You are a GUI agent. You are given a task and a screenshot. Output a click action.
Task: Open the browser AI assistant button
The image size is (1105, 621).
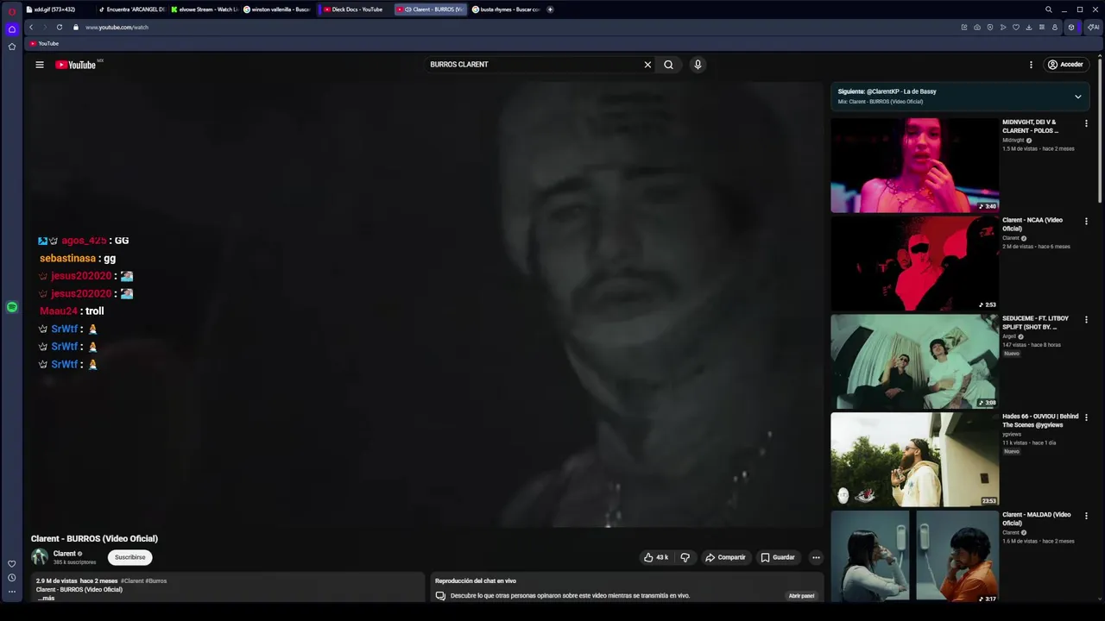(1093, 28)
